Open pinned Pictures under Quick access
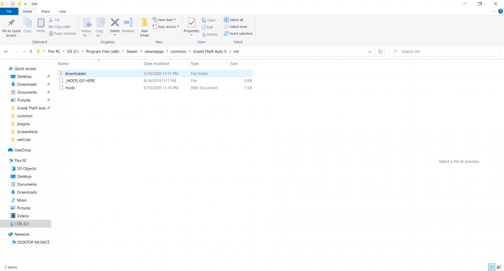The width and height of the screenshot is (504, 271). (24, 100)
